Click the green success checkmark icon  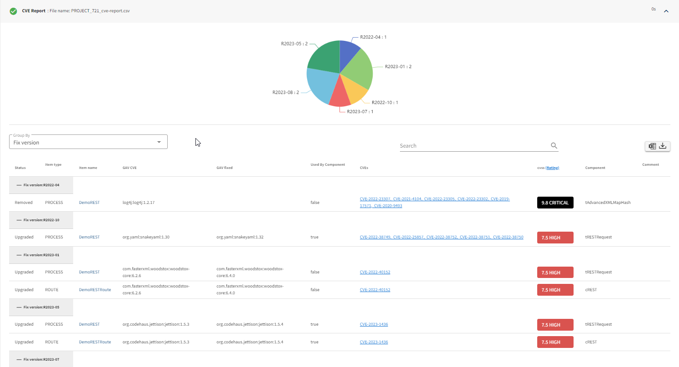coord(13,10)
